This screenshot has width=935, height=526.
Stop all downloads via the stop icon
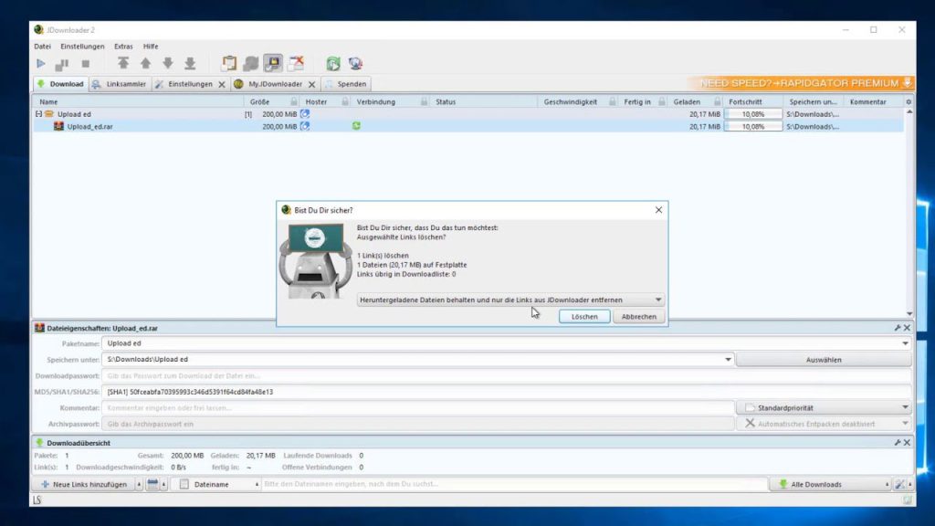click(85, 63)
